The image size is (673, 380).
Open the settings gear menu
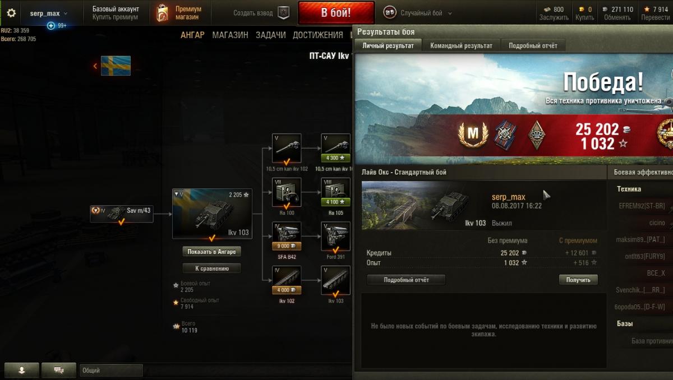(11, 13)
